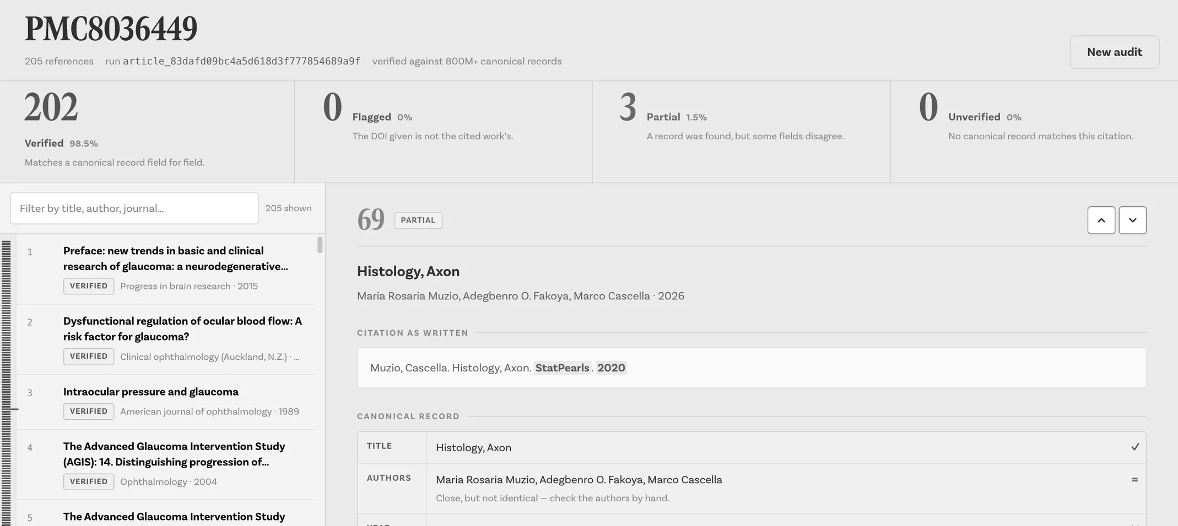Click the minimap strip beside the reference list
Screen dimensions: 1178x526
(7, 382)
